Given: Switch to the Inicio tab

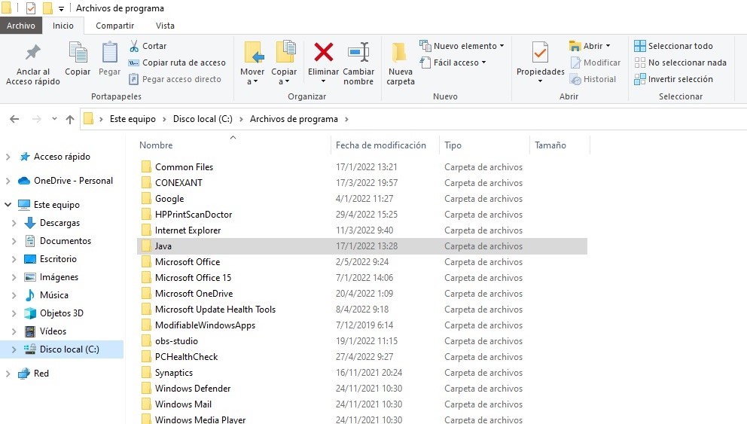Looking at the screenshot, I should 63,26.
